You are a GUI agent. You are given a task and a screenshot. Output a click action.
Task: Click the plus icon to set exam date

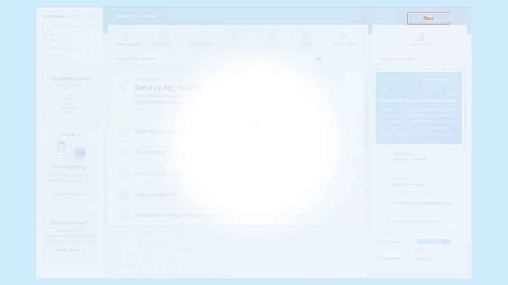pyautogui.click(x=70, y=99)
